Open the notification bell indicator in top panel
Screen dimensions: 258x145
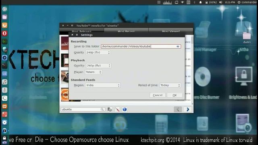click(x=201, y=2)
